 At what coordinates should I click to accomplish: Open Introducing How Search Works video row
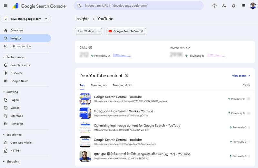(x=165, y=113)
